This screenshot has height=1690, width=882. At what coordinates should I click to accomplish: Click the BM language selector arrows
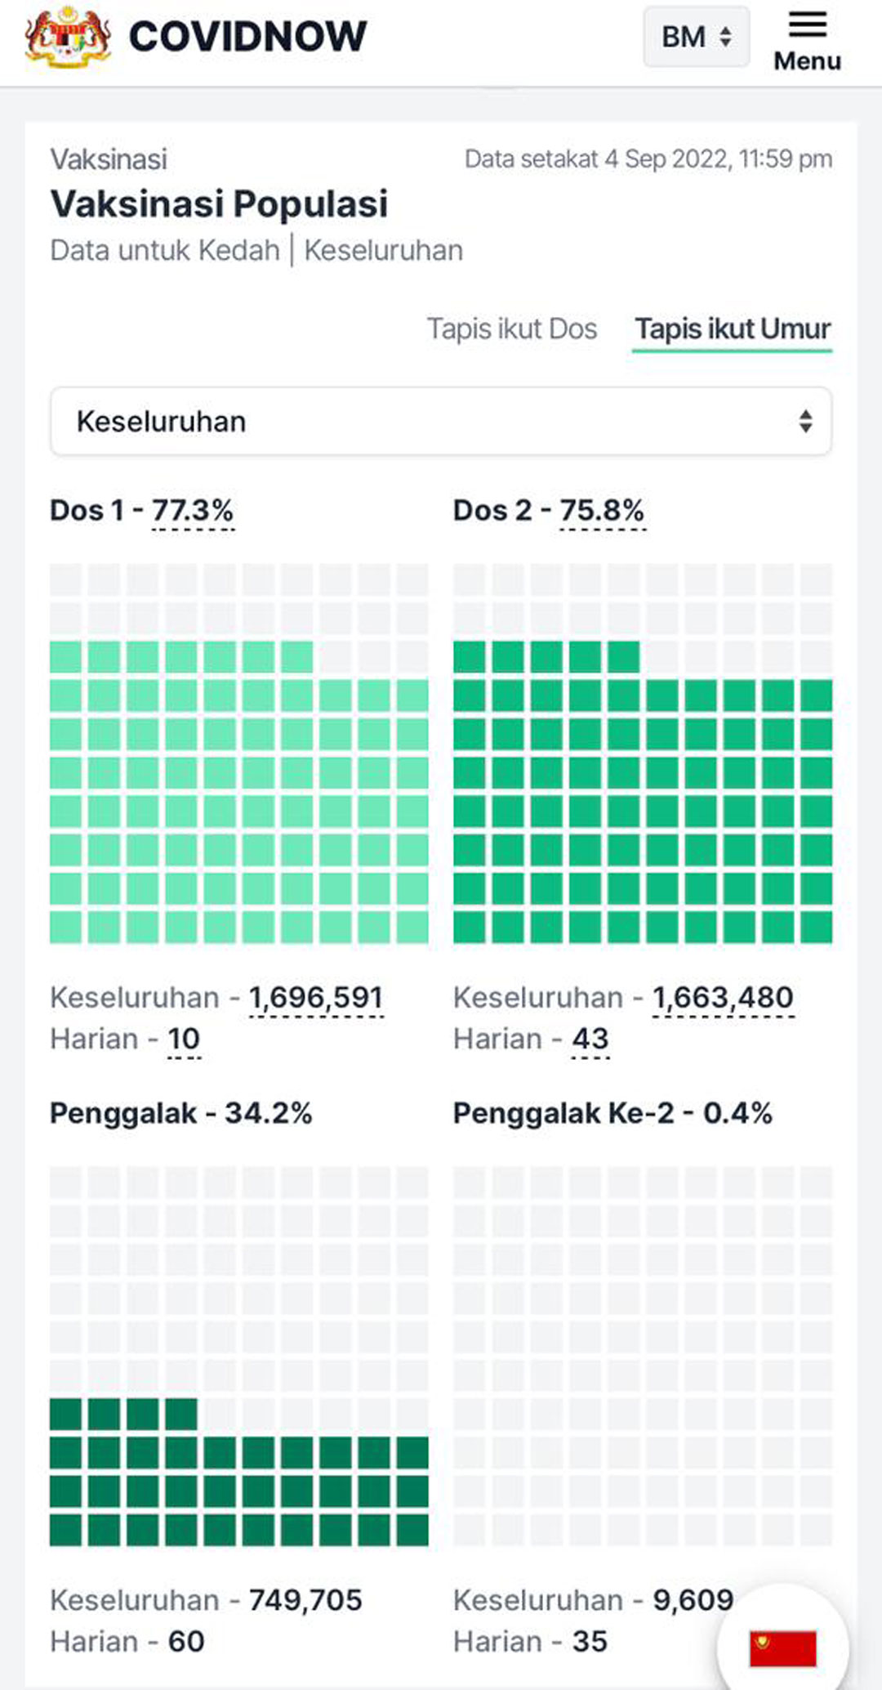pos(725,37)
